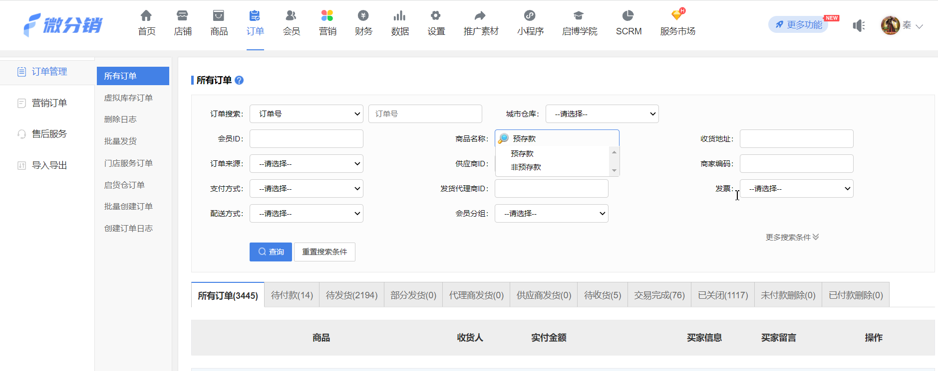Click the 设置 gear icon
Image resolution: width=938 pixels, height=371 pixels.
436,16
